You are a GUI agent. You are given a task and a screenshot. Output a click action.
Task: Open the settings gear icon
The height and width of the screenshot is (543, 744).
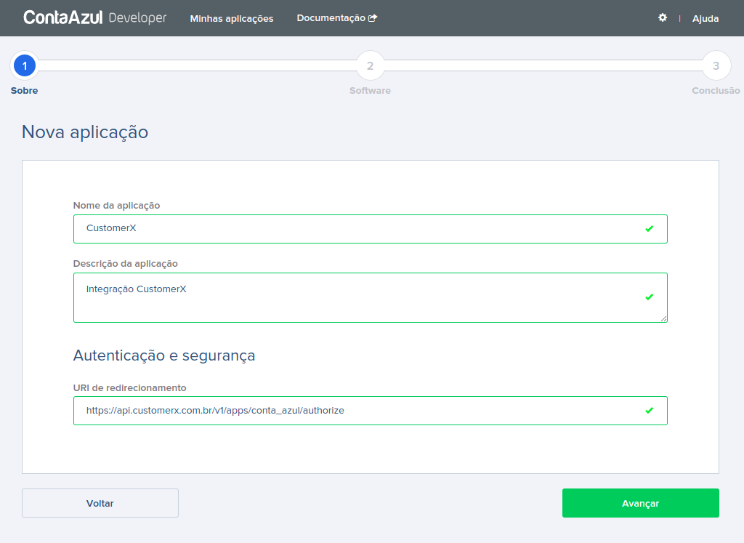pos(663,17)
